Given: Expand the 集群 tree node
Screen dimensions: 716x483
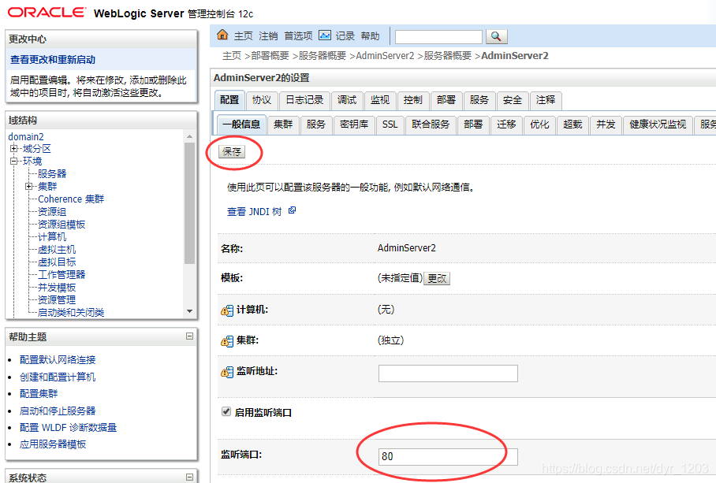Looking at the screenshot, I should [28, 186].
